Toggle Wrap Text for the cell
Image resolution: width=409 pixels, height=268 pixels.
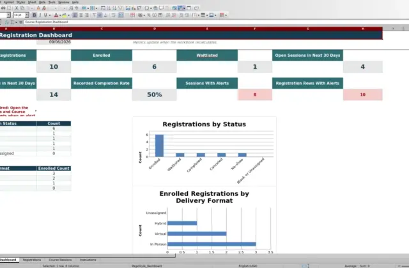113,15
